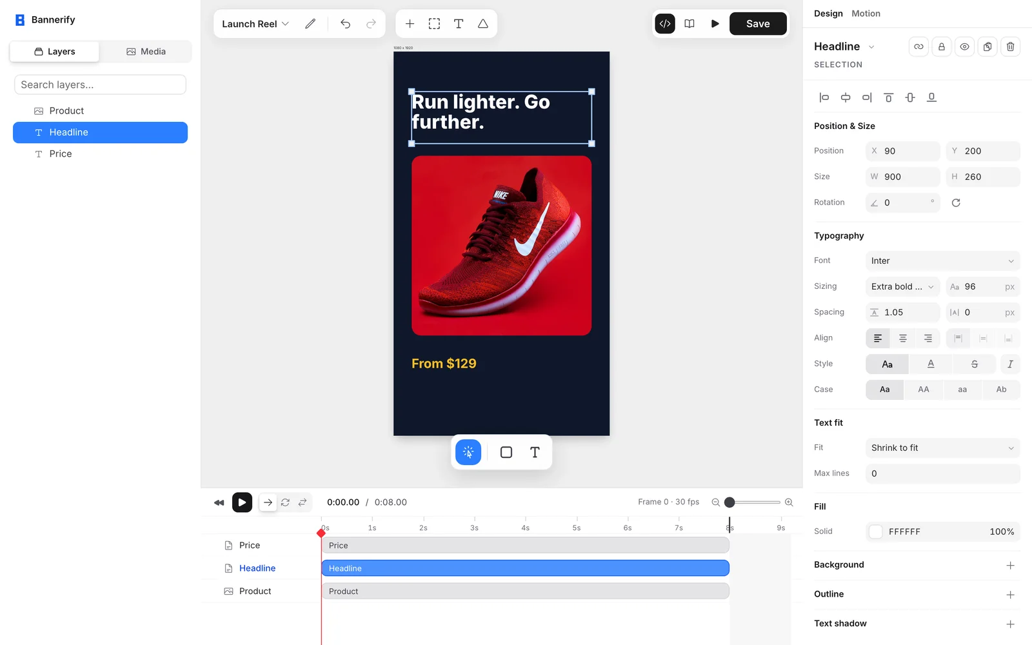
Task: Add a Text shadow with plus button
Action: [1010, 624]
